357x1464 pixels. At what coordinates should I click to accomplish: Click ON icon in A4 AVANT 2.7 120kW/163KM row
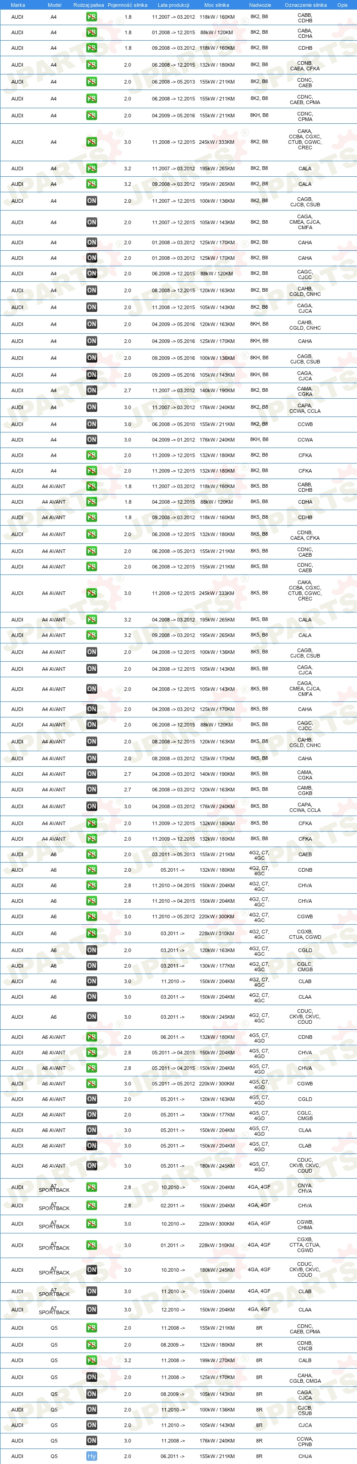point(91,790)
